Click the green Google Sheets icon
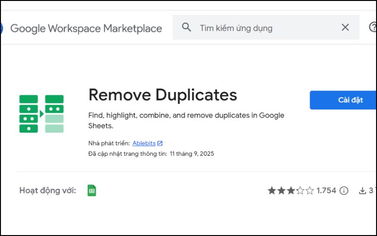Image resolution: width=377 pixels, height=236 pixels. tap(92, 191)
